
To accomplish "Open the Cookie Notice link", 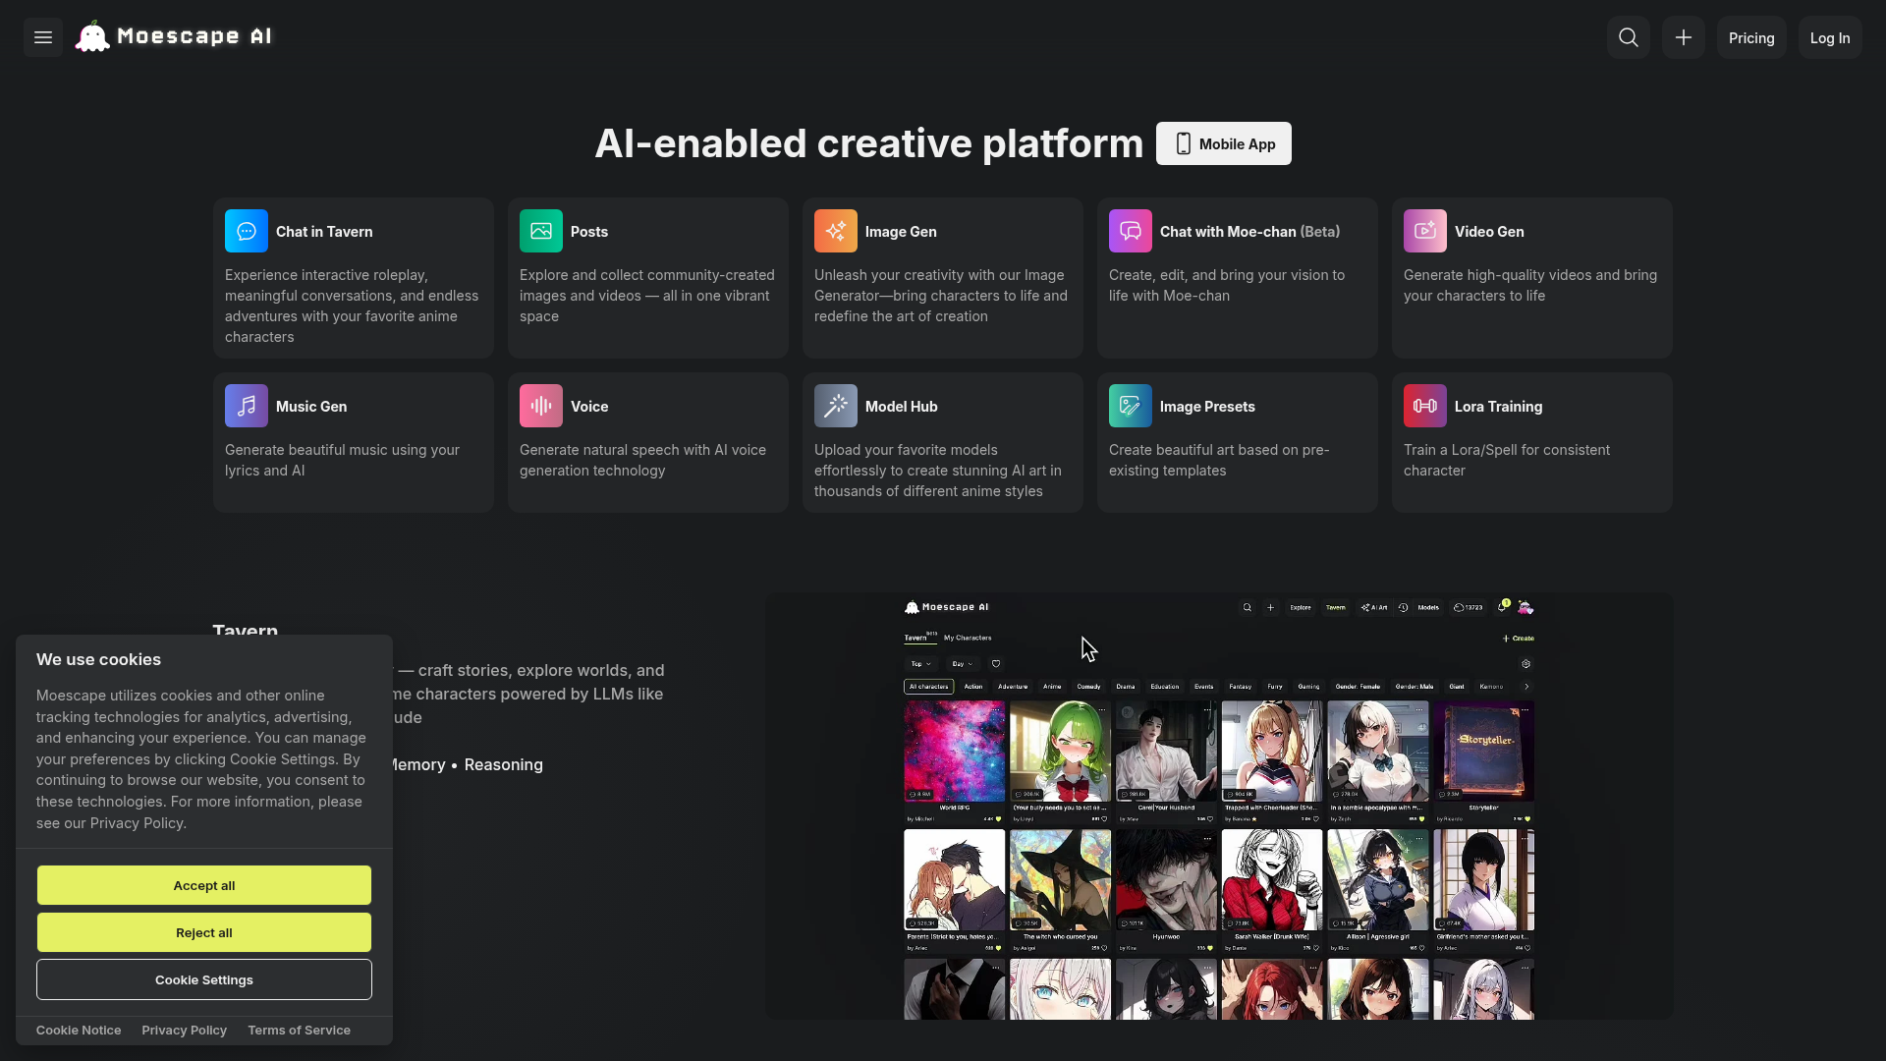I will pyautogui.click(x=79, y=1030).
